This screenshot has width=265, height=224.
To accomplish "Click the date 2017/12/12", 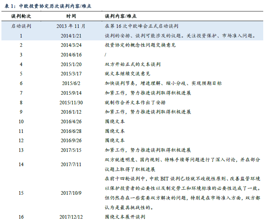I will tap(71, 217).
